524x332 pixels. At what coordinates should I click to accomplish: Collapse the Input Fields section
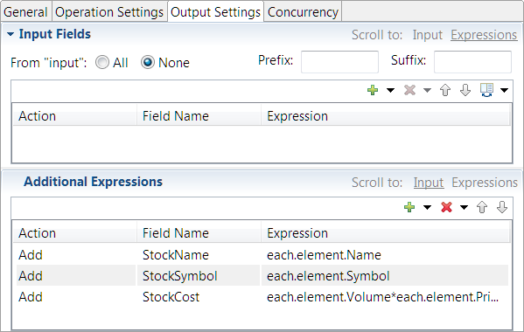click(10, 34)
